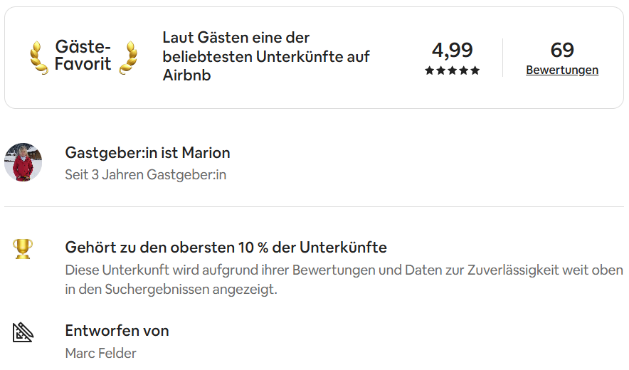This screenshot has height=370, width=629.
Task: Click the 'Laut Gästen eine der beliebtesten' text
Action: pyautogui.click(x=266, y=56)
